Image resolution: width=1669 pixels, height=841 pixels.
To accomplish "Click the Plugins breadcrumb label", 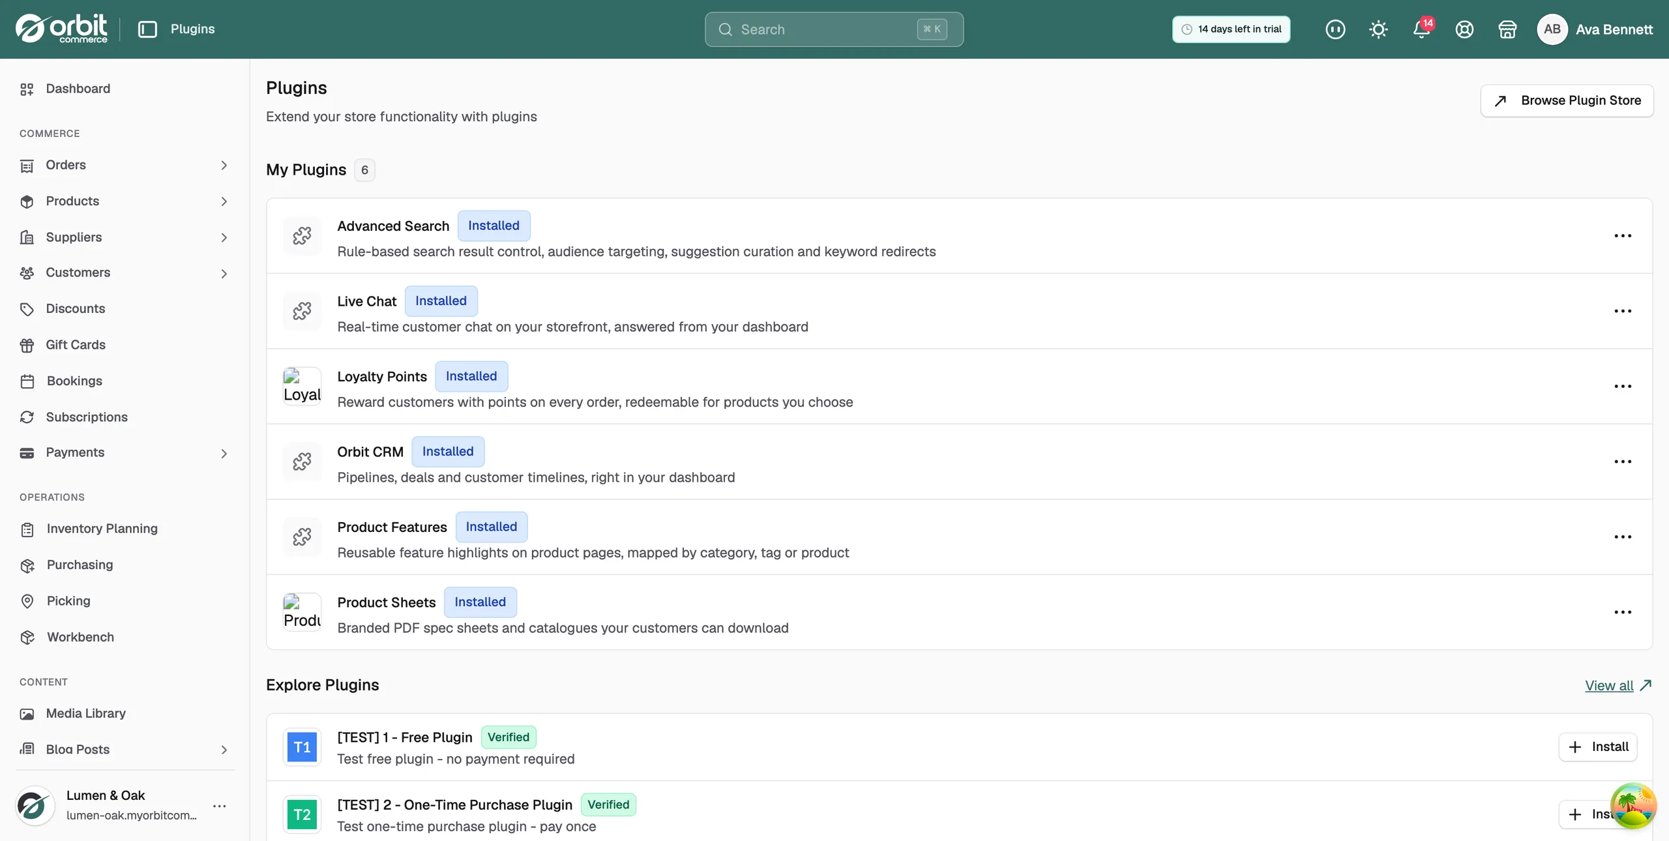I will [x=192, y=29].
